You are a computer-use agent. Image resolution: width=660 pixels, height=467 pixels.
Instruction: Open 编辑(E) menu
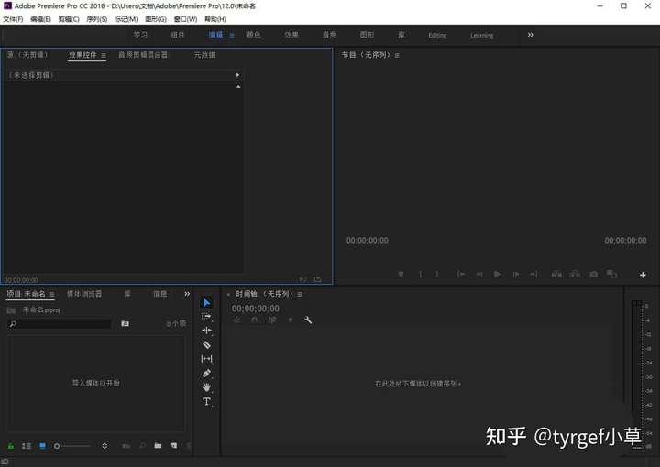point(40,19)
